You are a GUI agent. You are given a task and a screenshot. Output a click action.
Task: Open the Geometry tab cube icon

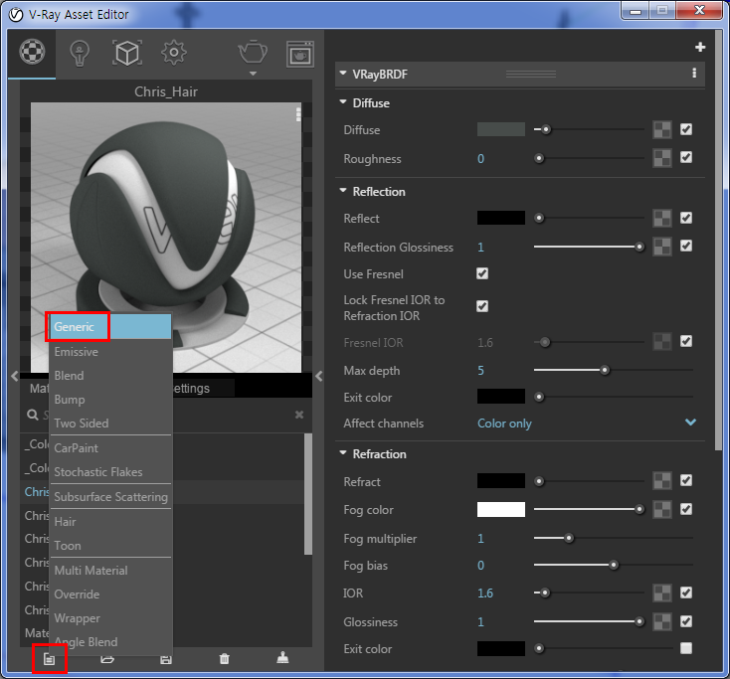(x=127, y=53)
